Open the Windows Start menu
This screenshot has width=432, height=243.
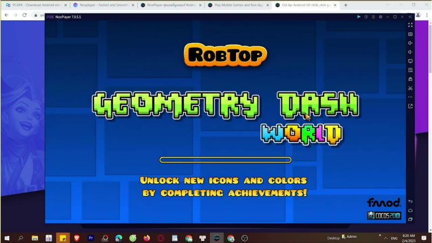point(7,238)
